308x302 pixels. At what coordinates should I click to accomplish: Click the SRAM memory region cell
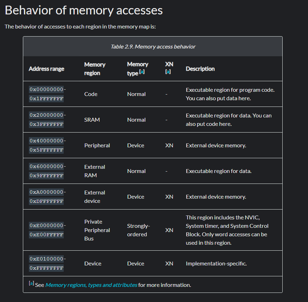click(92, 120)
